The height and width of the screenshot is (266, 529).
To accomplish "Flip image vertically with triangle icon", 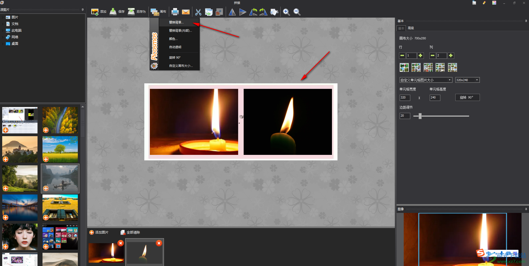I will [x=243, y=12].
